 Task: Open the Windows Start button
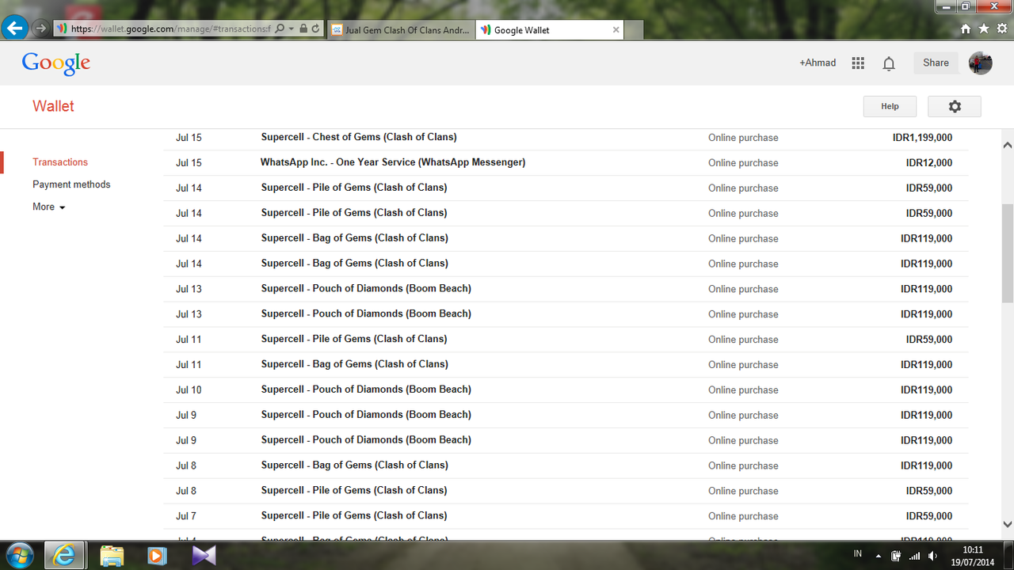[x=18, y=555]
